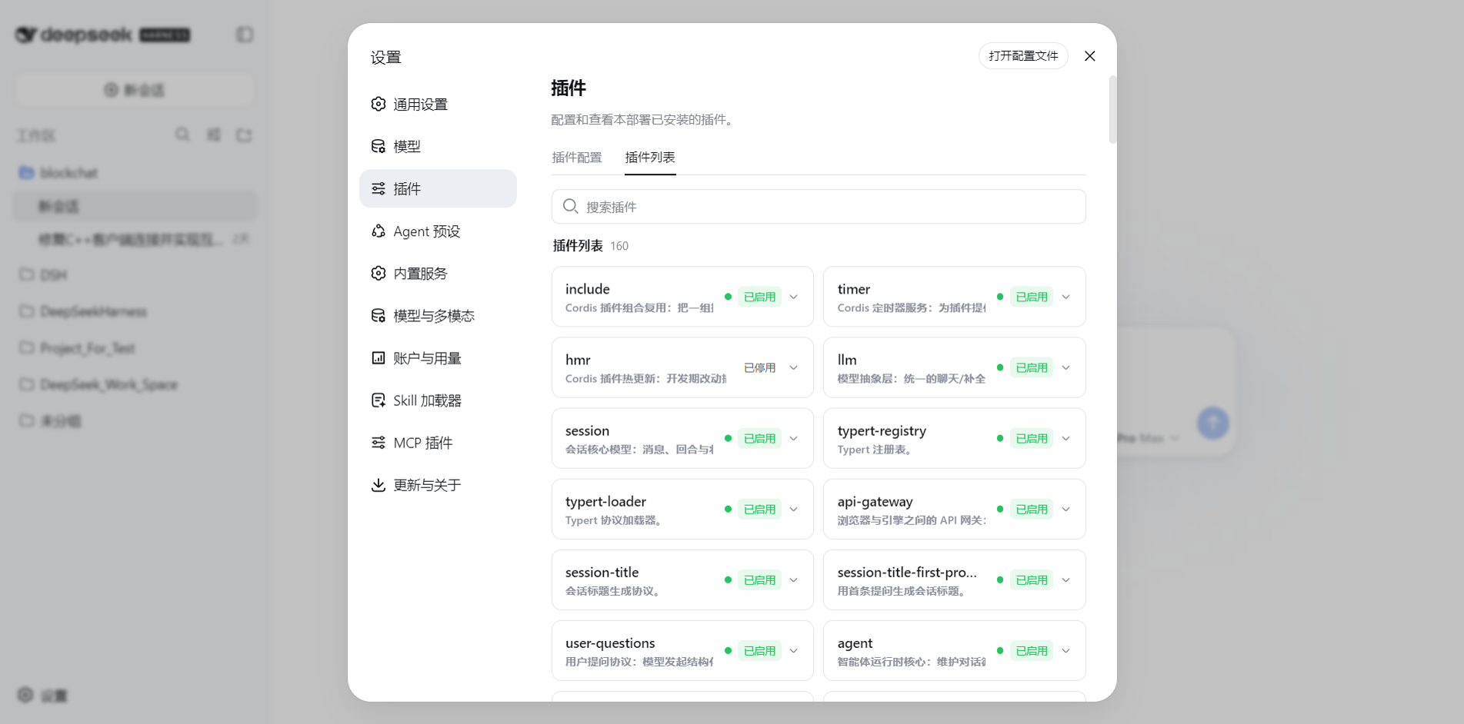Open 模型 settings section

[438, 146]
